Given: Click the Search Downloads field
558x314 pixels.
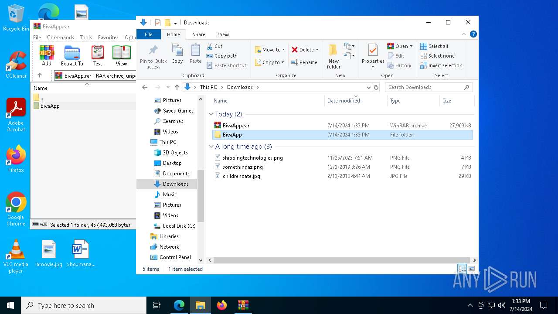Looking at the screenshot, I should coord(425,87).
